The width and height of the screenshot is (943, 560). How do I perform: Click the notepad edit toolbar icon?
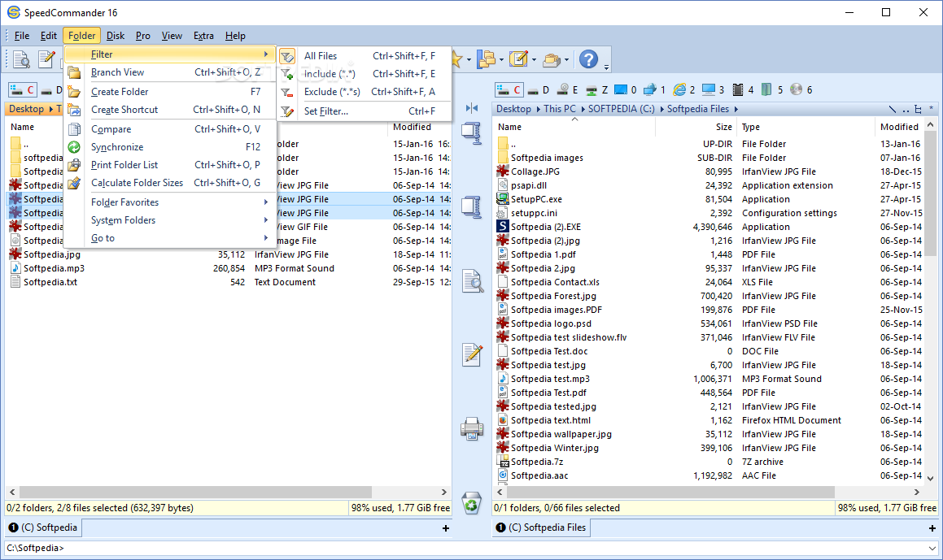coord(518,59)
